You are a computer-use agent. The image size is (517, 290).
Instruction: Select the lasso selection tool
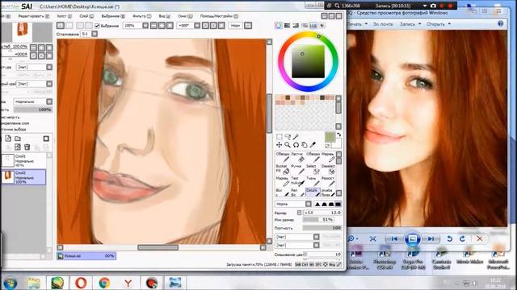coord(288,136)
